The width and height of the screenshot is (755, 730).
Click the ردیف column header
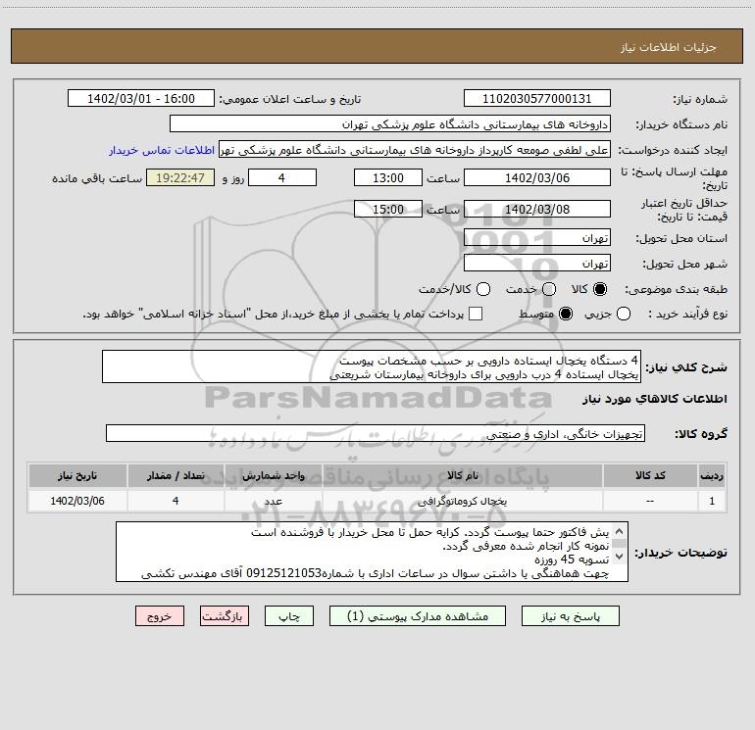point(712,475)
